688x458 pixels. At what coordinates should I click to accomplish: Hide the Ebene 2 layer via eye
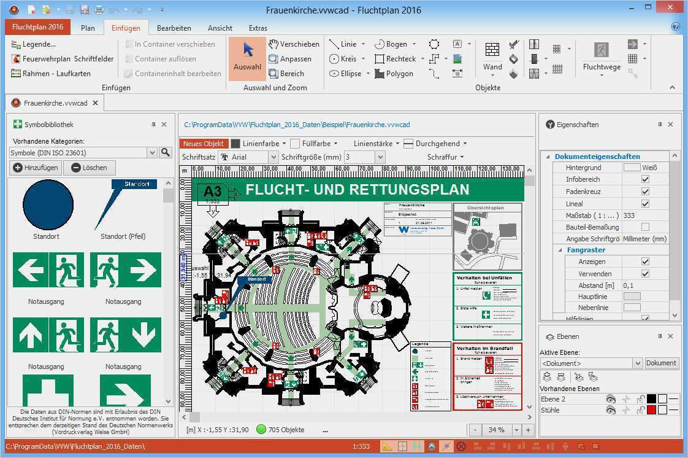click(610, 398)
